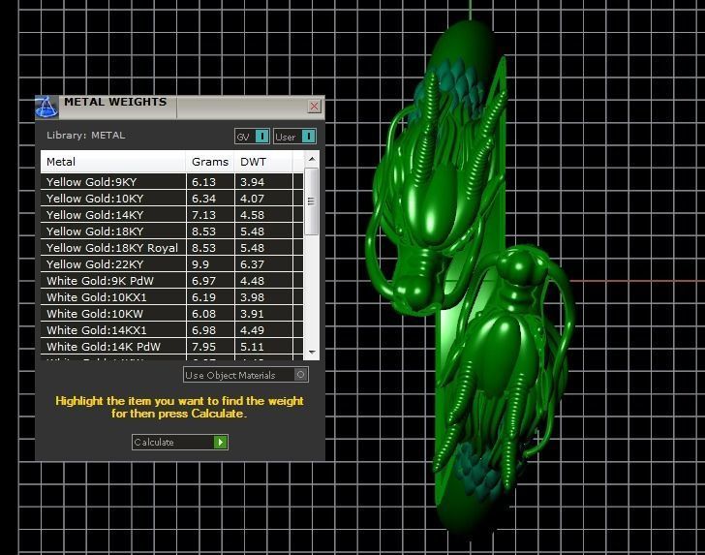Select the White Gold:10KW row
The image size is (705, 555).
point(171,314)
